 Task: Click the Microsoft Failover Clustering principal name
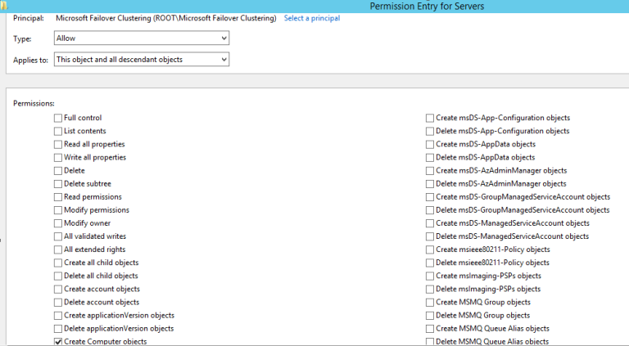(x=166, y=18)
